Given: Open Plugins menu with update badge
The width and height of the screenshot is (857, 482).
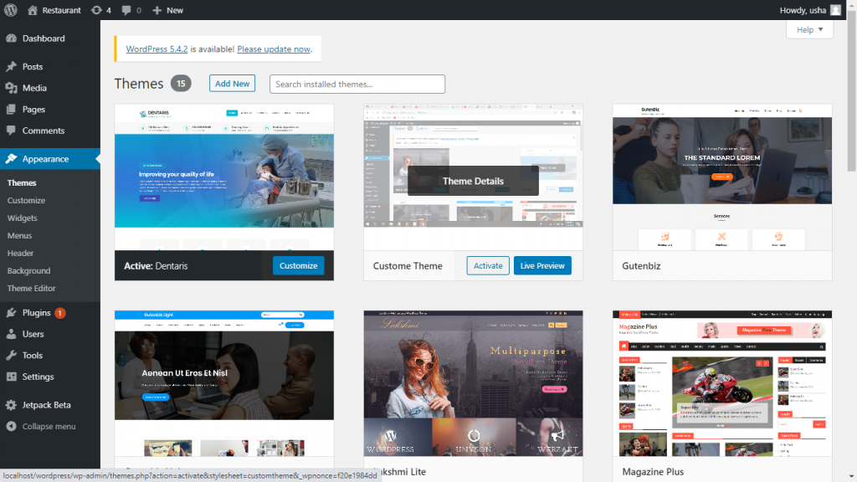Looking at the screenshot, I should click(37, 313).
